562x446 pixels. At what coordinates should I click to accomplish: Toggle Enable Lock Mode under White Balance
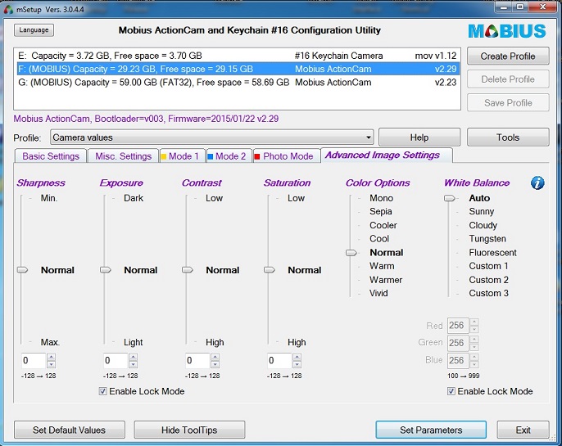point(451,391)
